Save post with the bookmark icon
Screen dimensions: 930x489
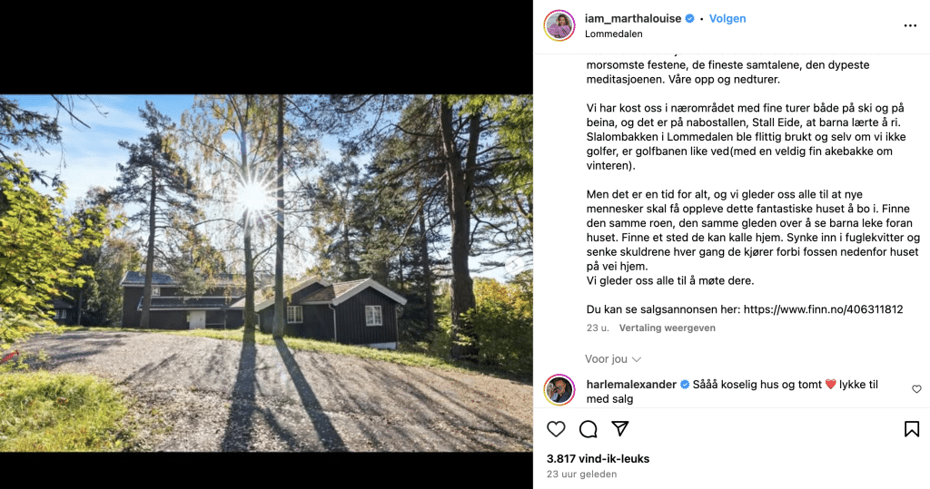pos(912,428)
